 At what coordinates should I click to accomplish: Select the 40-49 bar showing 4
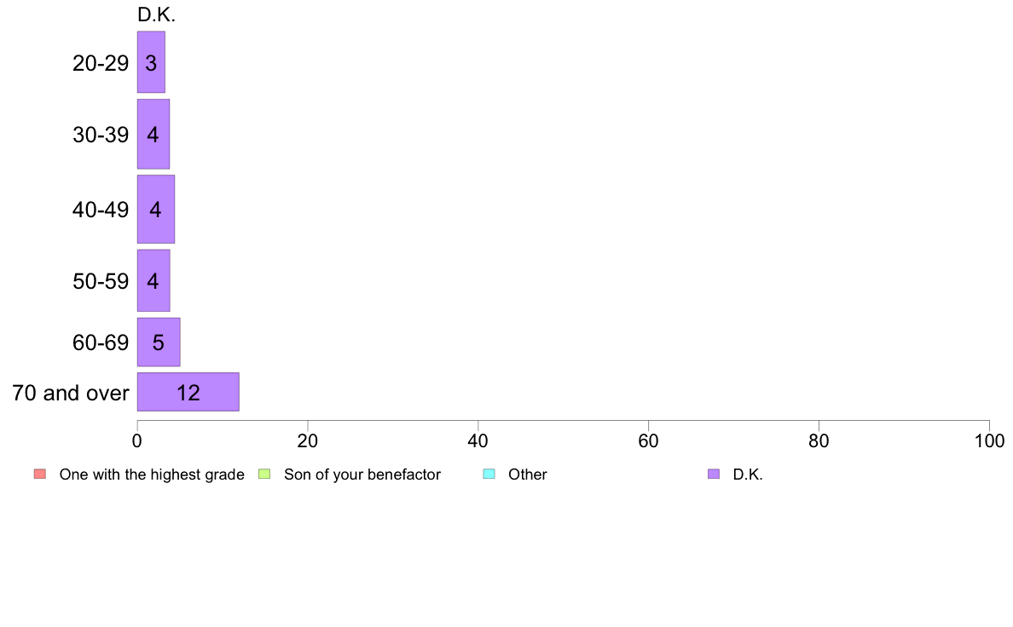pyautogui.click(x=156, y=210)
